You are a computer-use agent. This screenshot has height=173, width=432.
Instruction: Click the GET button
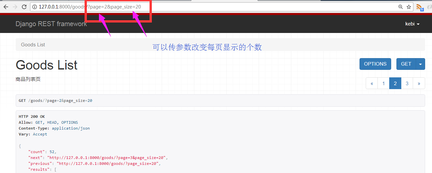[x=406, y=64]
